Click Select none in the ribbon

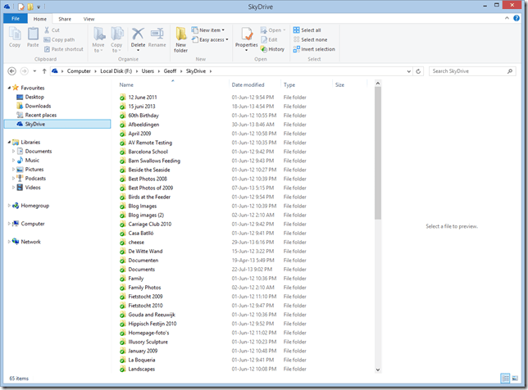(310, 39)
